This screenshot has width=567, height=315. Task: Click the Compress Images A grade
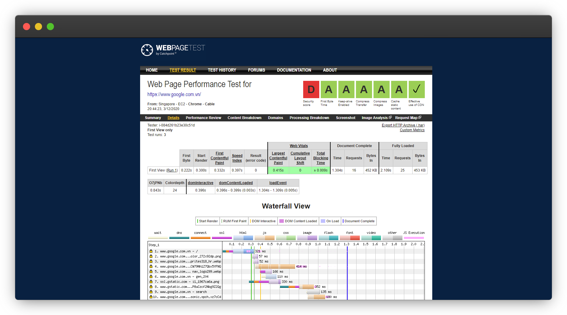[381, 89]
